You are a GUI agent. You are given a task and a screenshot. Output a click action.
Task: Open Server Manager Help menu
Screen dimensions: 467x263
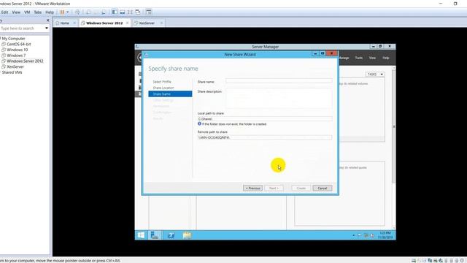click(x=386, y=58)
